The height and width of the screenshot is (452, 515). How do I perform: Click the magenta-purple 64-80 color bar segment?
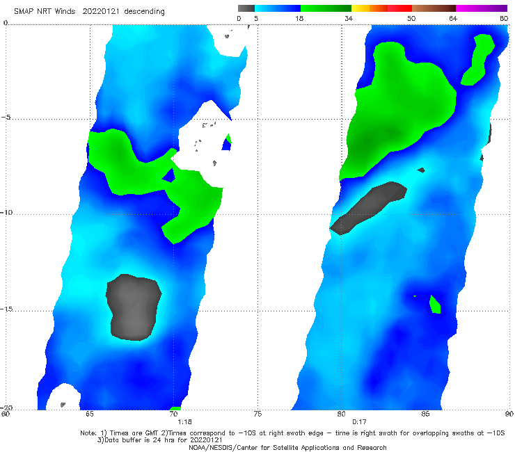tap(482, 8)
